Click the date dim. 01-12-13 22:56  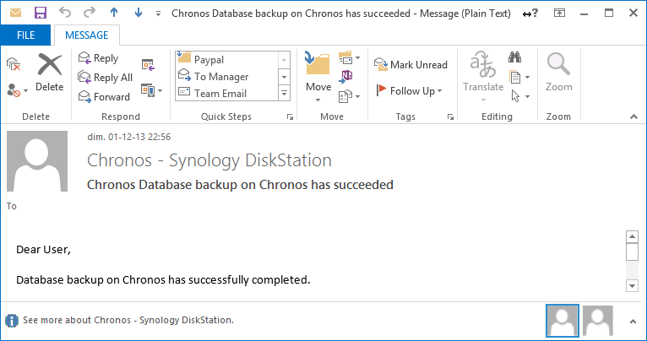[x=128, y=137]
